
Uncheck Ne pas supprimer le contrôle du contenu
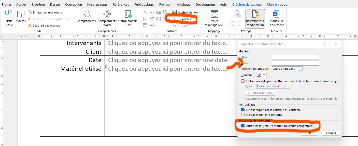coord(243,110)
